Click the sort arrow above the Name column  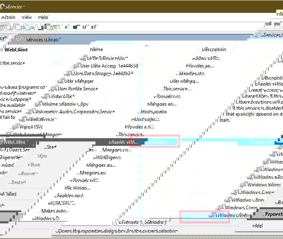click(x=147, y=45)
